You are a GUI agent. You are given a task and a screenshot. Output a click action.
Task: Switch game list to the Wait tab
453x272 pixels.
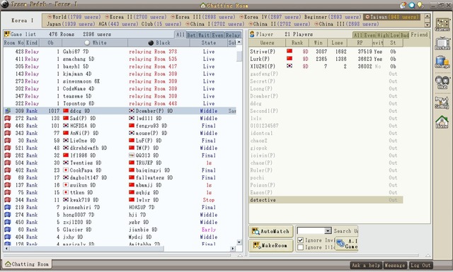[x=204, y=35]
